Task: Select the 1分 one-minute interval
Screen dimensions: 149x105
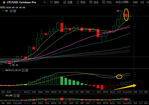Action: 142,2
